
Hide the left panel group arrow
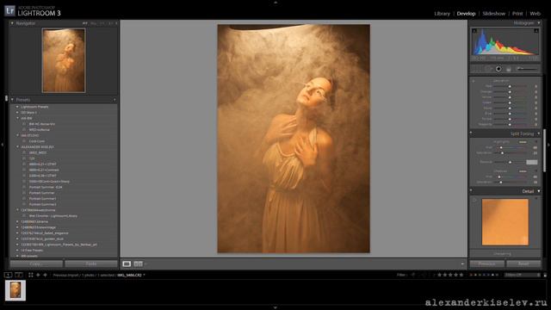(x=3, y=145)
